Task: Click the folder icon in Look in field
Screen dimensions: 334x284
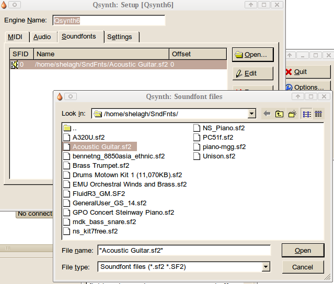Action: (x=98, y=114)
